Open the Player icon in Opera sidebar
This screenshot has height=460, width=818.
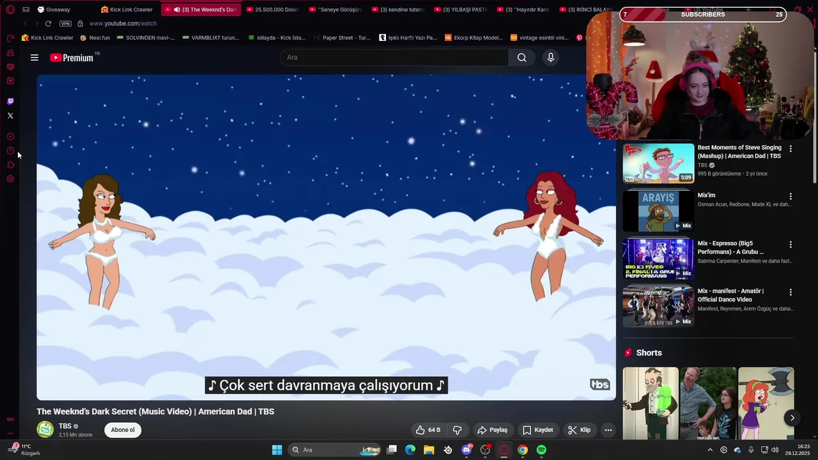tap(10, 137)
